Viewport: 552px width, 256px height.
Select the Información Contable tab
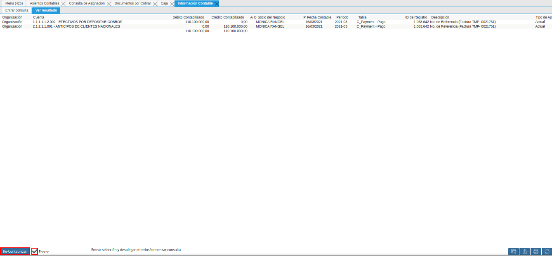[195, 3]
